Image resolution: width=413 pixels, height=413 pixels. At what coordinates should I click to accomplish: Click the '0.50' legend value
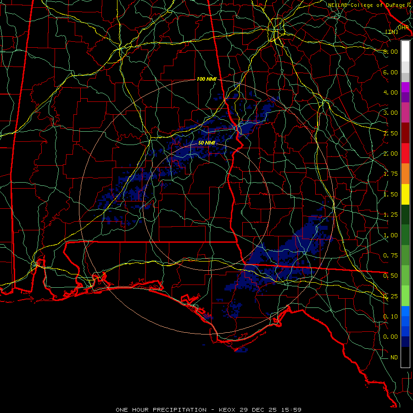click(391, 276)
